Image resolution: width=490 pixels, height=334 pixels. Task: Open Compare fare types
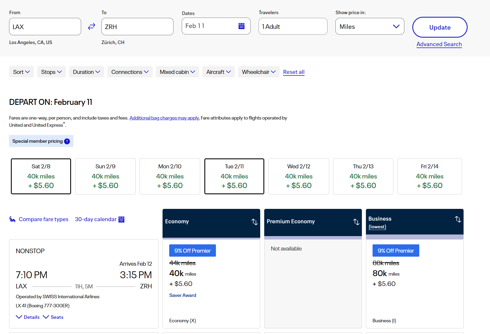click(x=39, y=219)
